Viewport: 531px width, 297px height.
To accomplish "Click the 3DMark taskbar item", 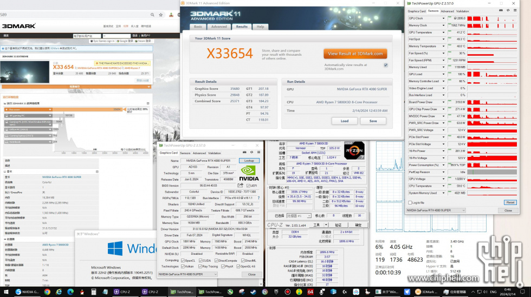I will click(x=427, y=292).
